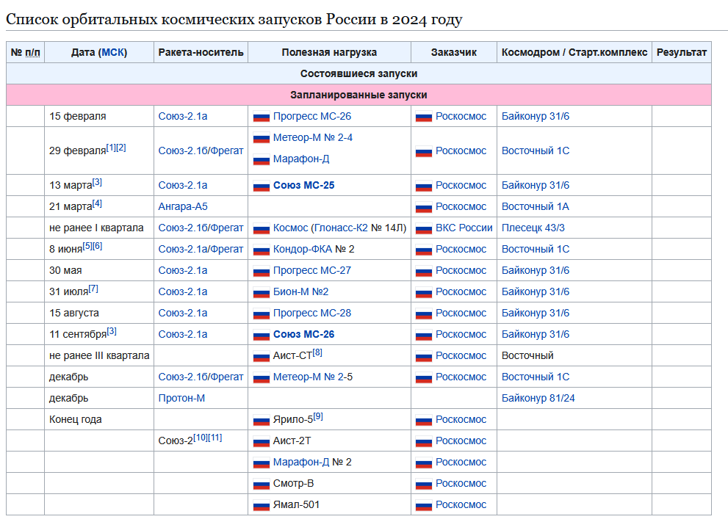Open the bold Союз МС-25 link
The width and height of the screenshot is (728, 522).
(x=303, y=185)
